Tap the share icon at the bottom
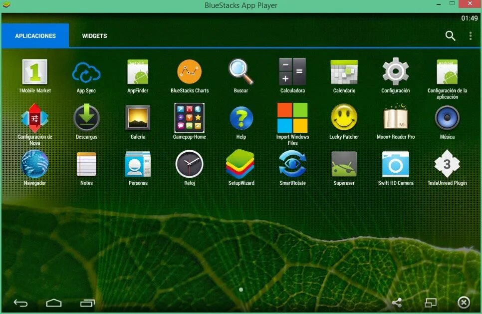 (x=397, y=302)
